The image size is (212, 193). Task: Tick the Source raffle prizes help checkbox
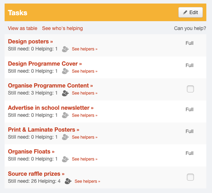(190, 177)
